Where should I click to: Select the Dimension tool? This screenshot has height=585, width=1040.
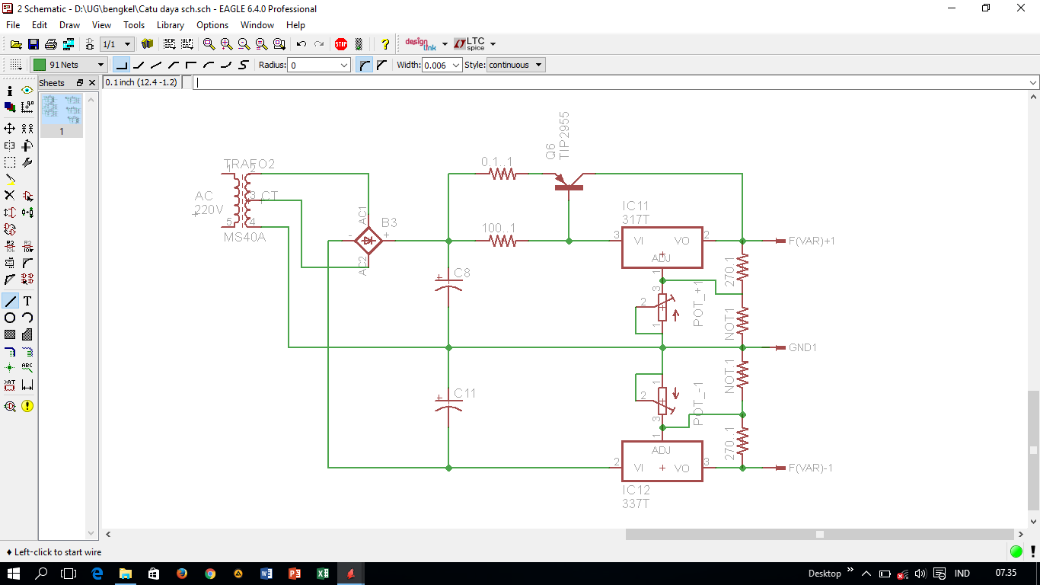(x=27, y=385)
